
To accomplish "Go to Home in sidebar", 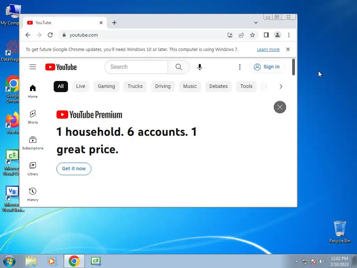I will tap(33, 91).
